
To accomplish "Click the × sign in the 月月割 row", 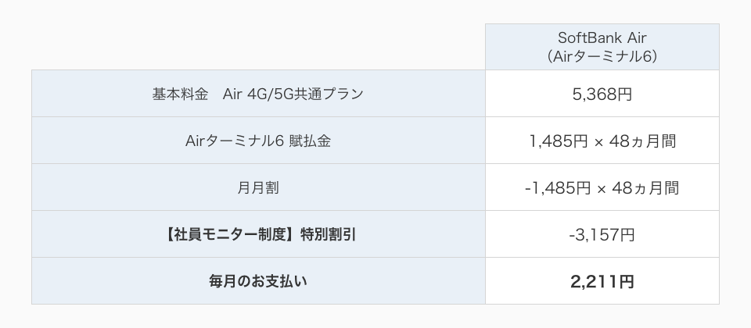I will (602, 188).
